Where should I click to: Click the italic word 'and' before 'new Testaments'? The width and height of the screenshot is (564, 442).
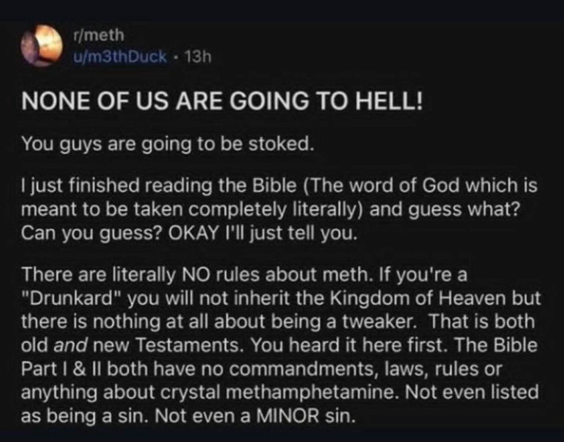[70, 345]
